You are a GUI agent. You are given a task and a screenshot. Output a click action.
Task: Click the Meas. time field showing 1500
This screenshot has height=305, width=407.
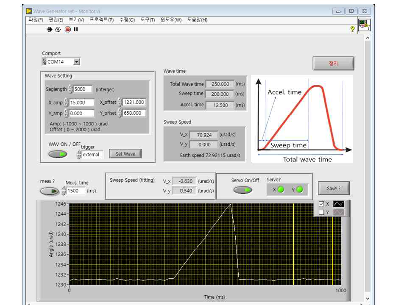click(x=76, y=191)
